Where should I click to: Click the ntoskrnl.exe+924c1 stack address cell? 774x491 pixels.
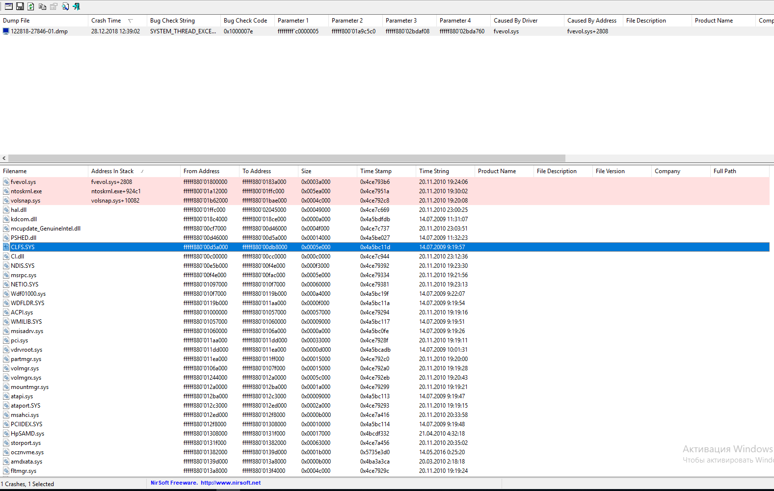point(116,191)
